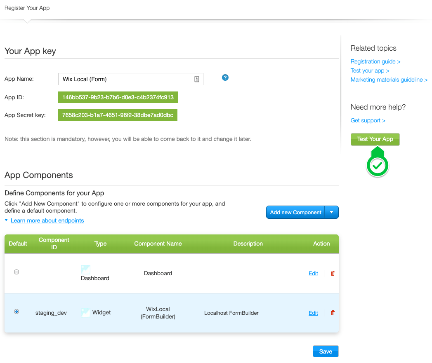Image resolution: width=432 pixels, height=363 pixels.
Task: Open the Add new Component dropdown arrow
Action: [332, 212]
